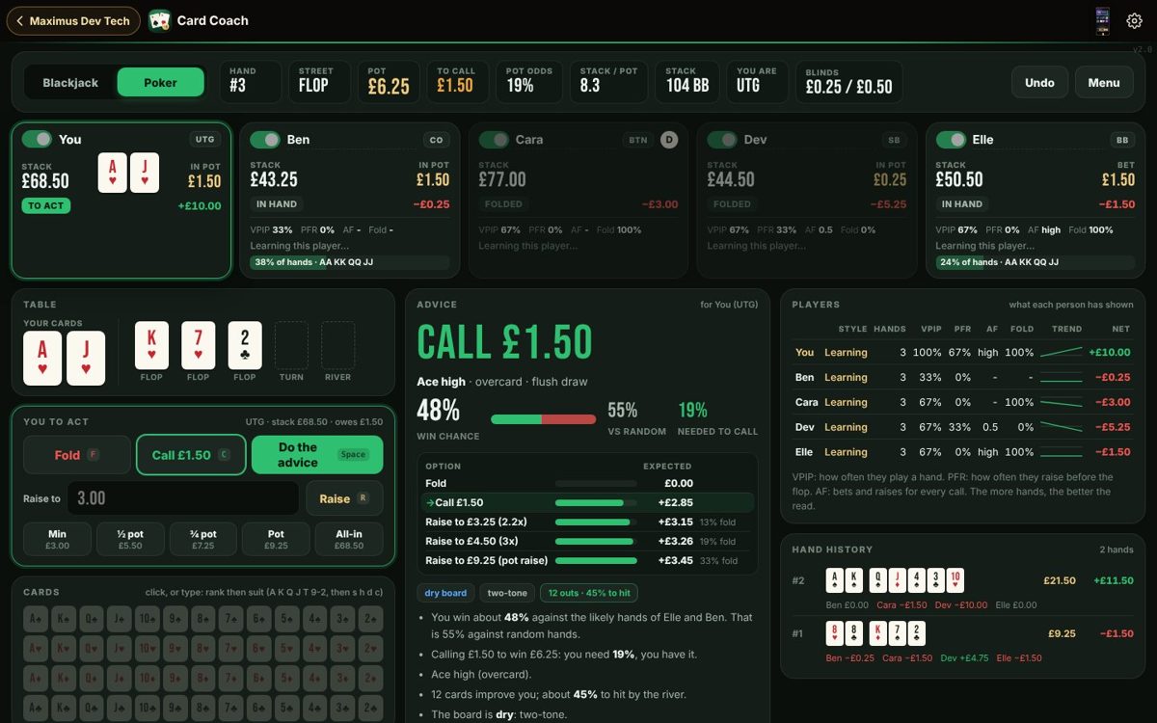Click the 12 outs · 45% to hit tag
This screenshot has height=723, width=1157.
pos(589,593)
